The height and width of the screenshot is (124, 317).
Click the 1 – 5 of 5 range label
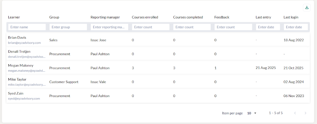[276, 113]
